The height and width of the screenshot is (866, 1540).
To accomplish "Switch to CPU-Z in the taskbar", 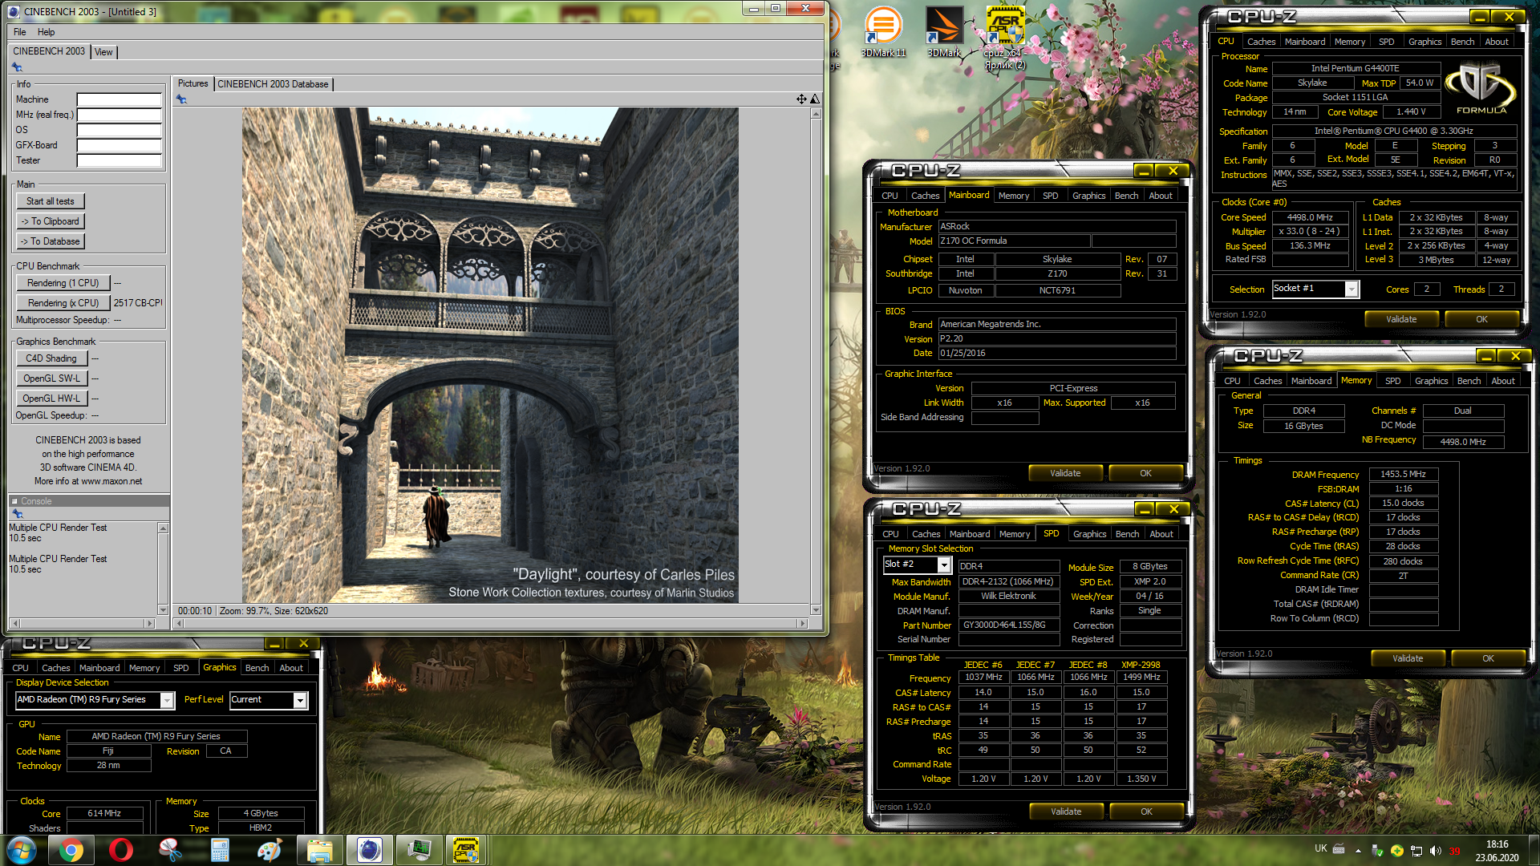I will (467, 850).
